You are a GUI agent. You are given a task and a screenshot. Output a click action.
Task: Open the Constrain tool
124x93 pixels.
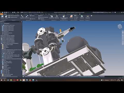[x=27, y=17]
